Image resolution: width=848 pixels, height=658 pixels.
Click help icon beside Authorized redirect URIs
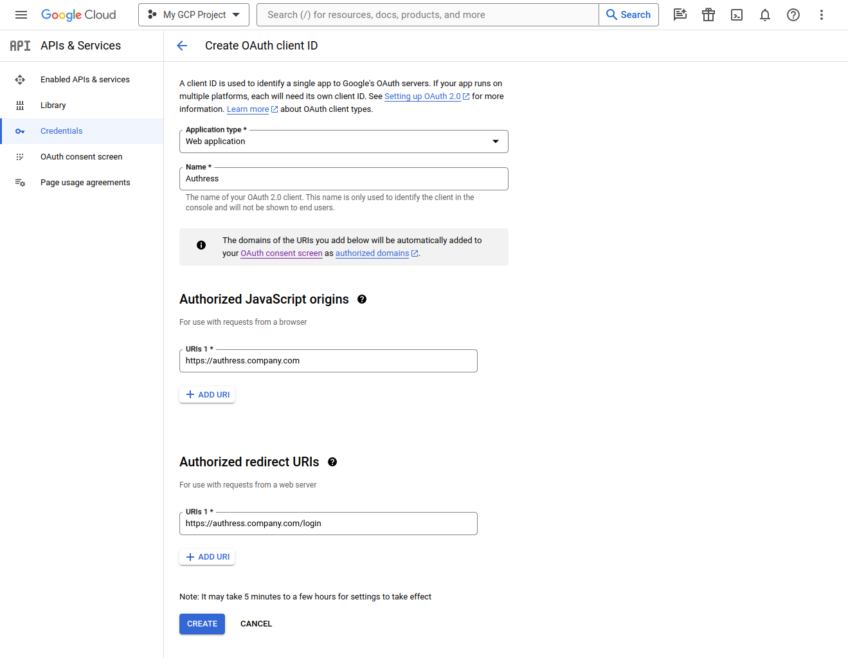(332, 462)
